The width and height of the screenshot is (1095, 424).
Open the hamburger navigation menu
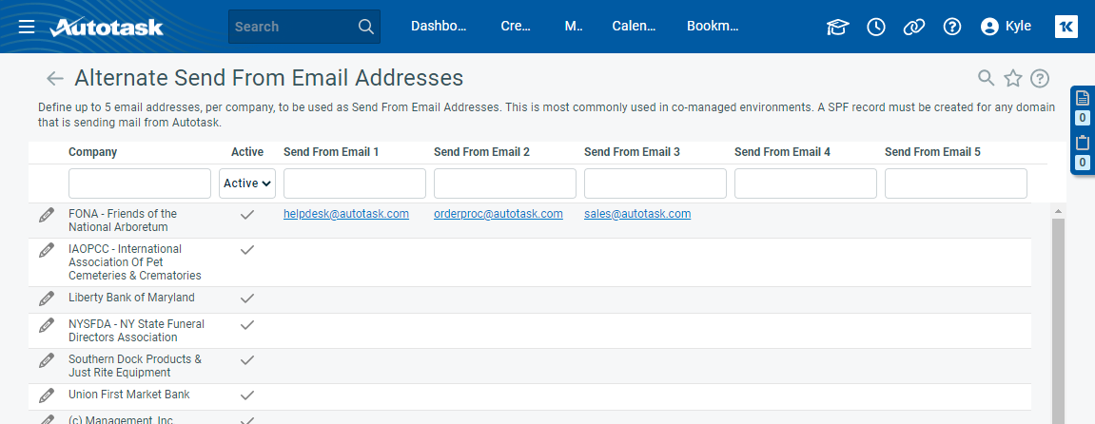pyautogui.click(x=27, y=27)
